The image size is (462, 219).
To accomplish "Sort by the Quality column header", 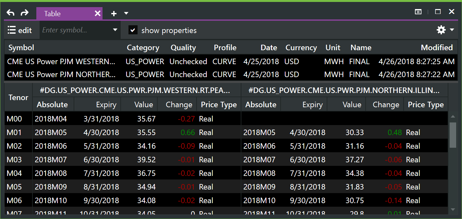I will (x=183, y=48).
